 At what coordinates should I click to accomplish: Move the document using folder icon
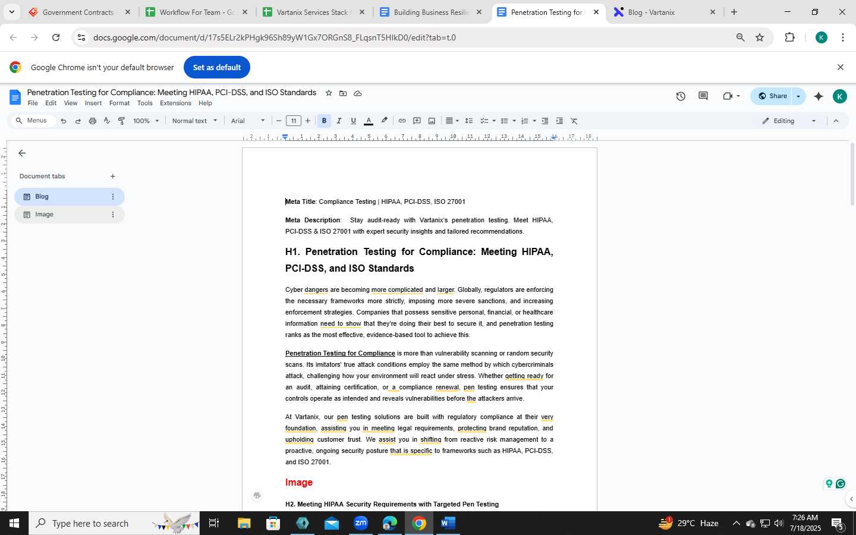(x=343, y=93)
